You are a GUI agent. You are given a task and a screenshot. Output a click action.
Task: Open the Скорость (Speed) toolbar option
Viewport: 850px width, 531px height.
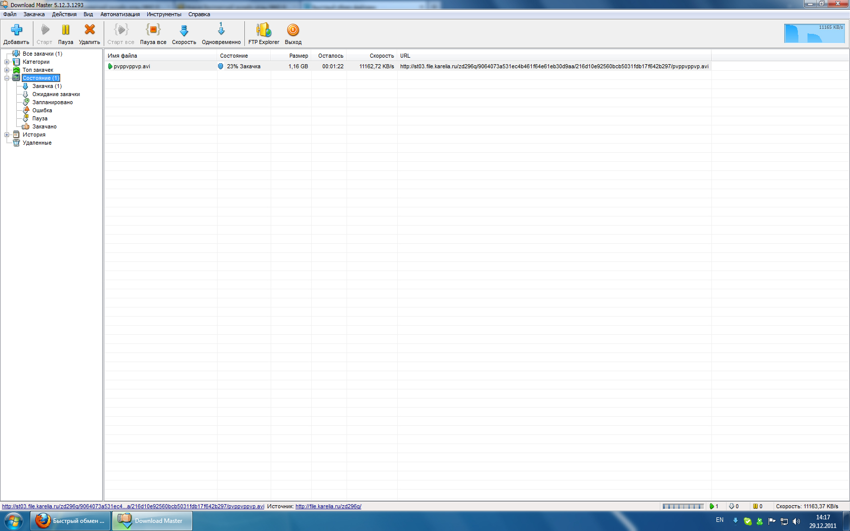click(x=184, y=30)
